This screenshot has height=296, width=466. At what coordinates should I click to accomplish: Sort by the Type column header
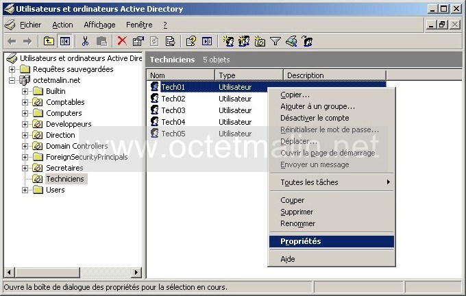coord(249,75)
